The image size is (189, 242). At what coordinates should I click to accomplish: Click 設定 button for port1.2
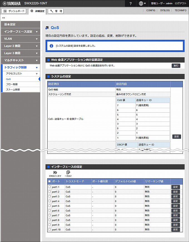coord(176,192)
